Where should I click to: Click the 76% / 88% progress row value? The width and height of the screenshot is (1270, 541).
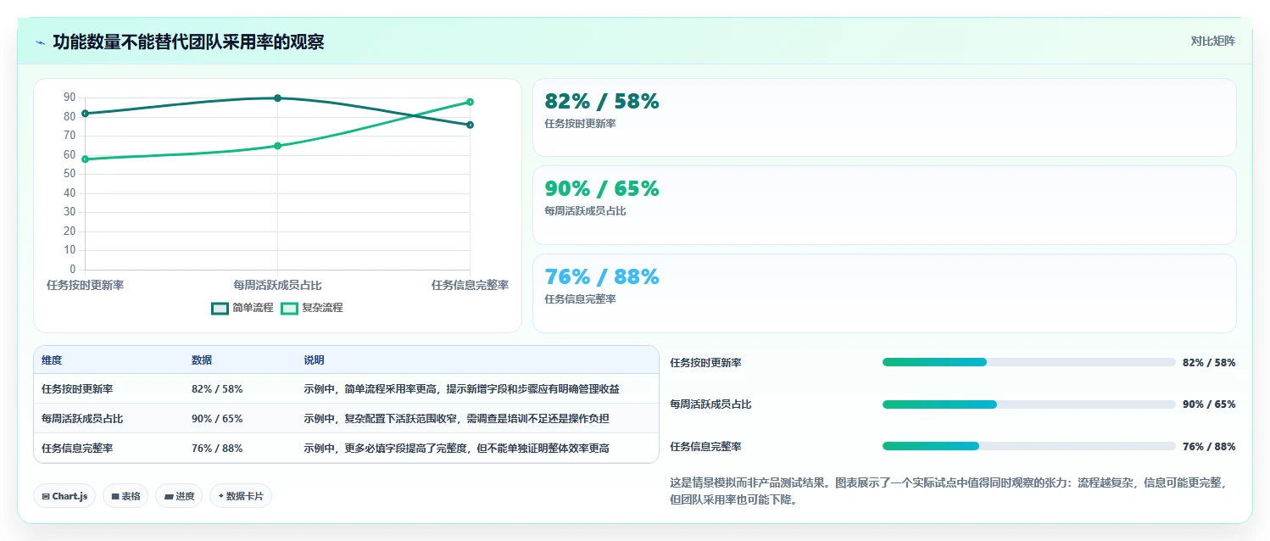(1209, 447)
